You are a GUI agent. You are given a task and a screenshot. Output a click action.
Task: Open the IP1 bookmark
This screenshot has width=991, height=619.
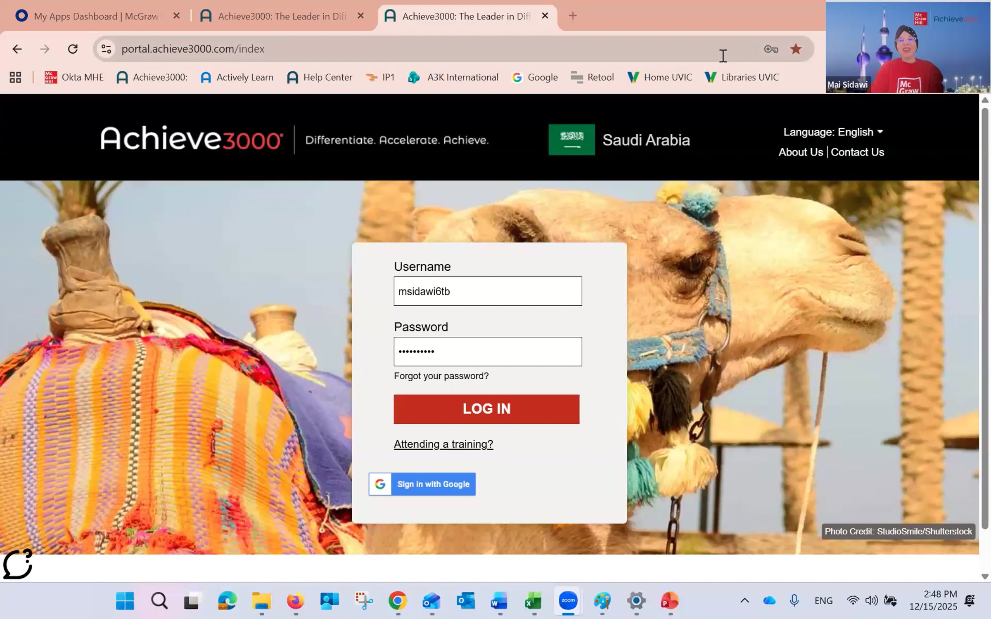click(380, 77)
